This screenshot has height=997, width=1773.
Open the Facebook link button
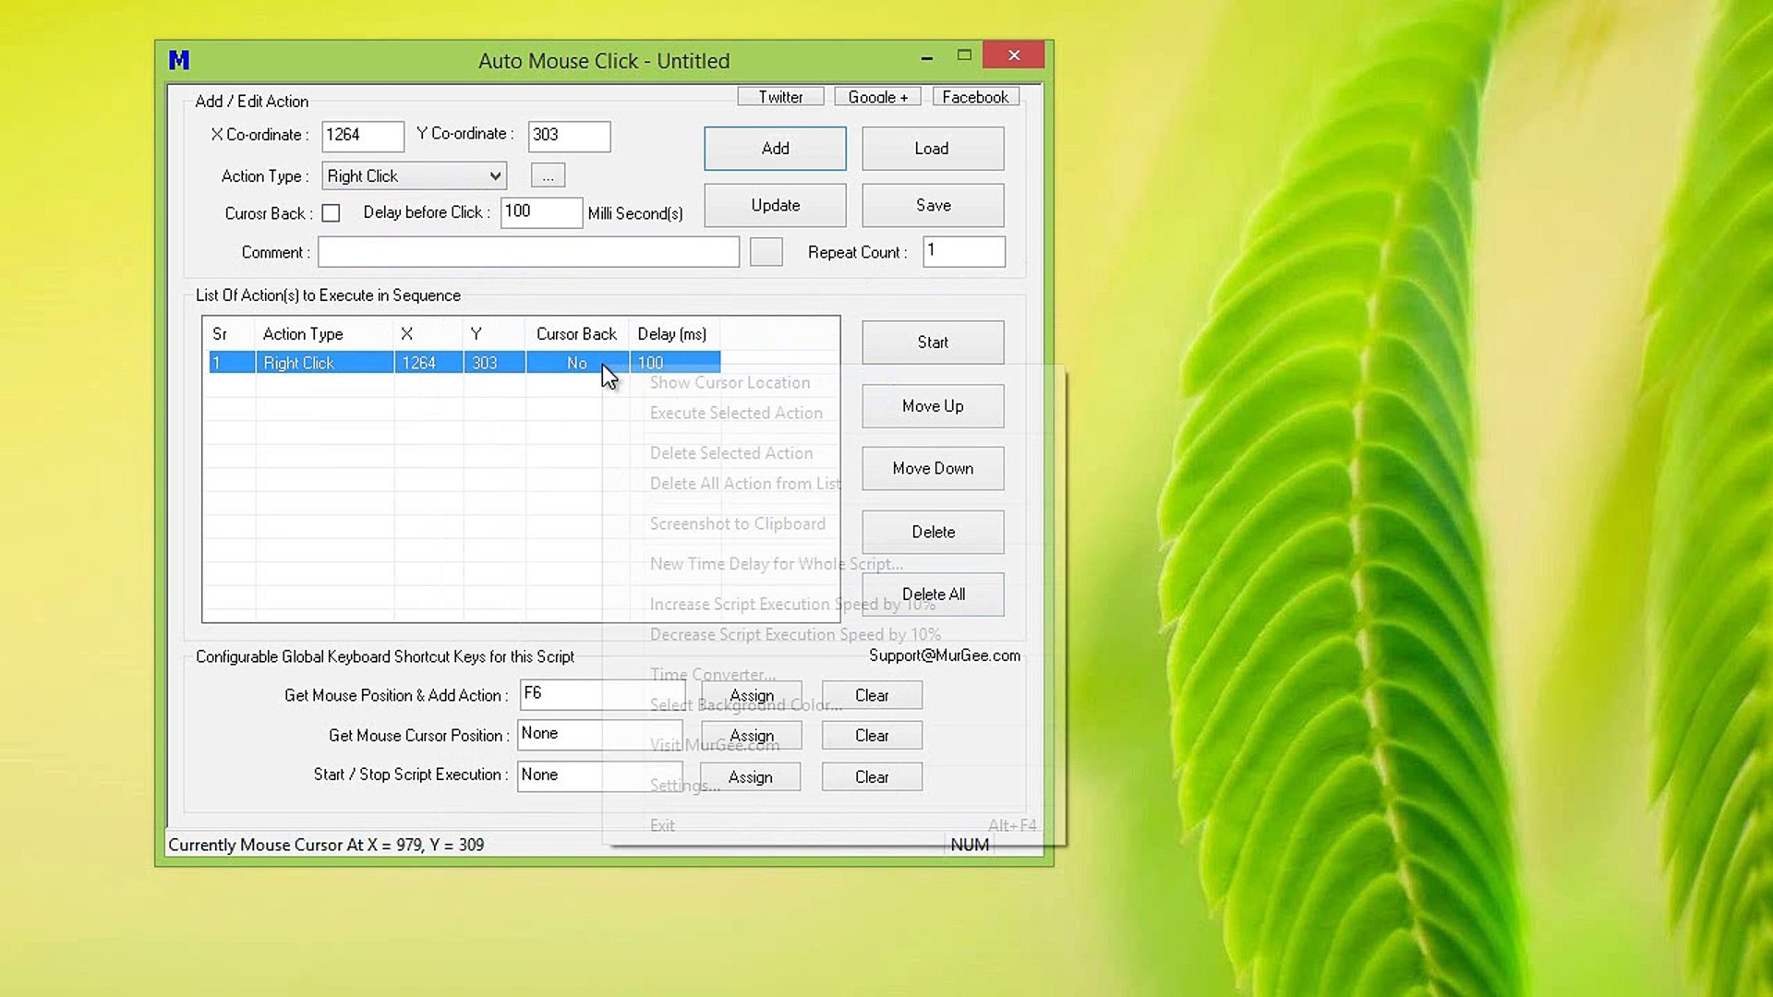975,97
